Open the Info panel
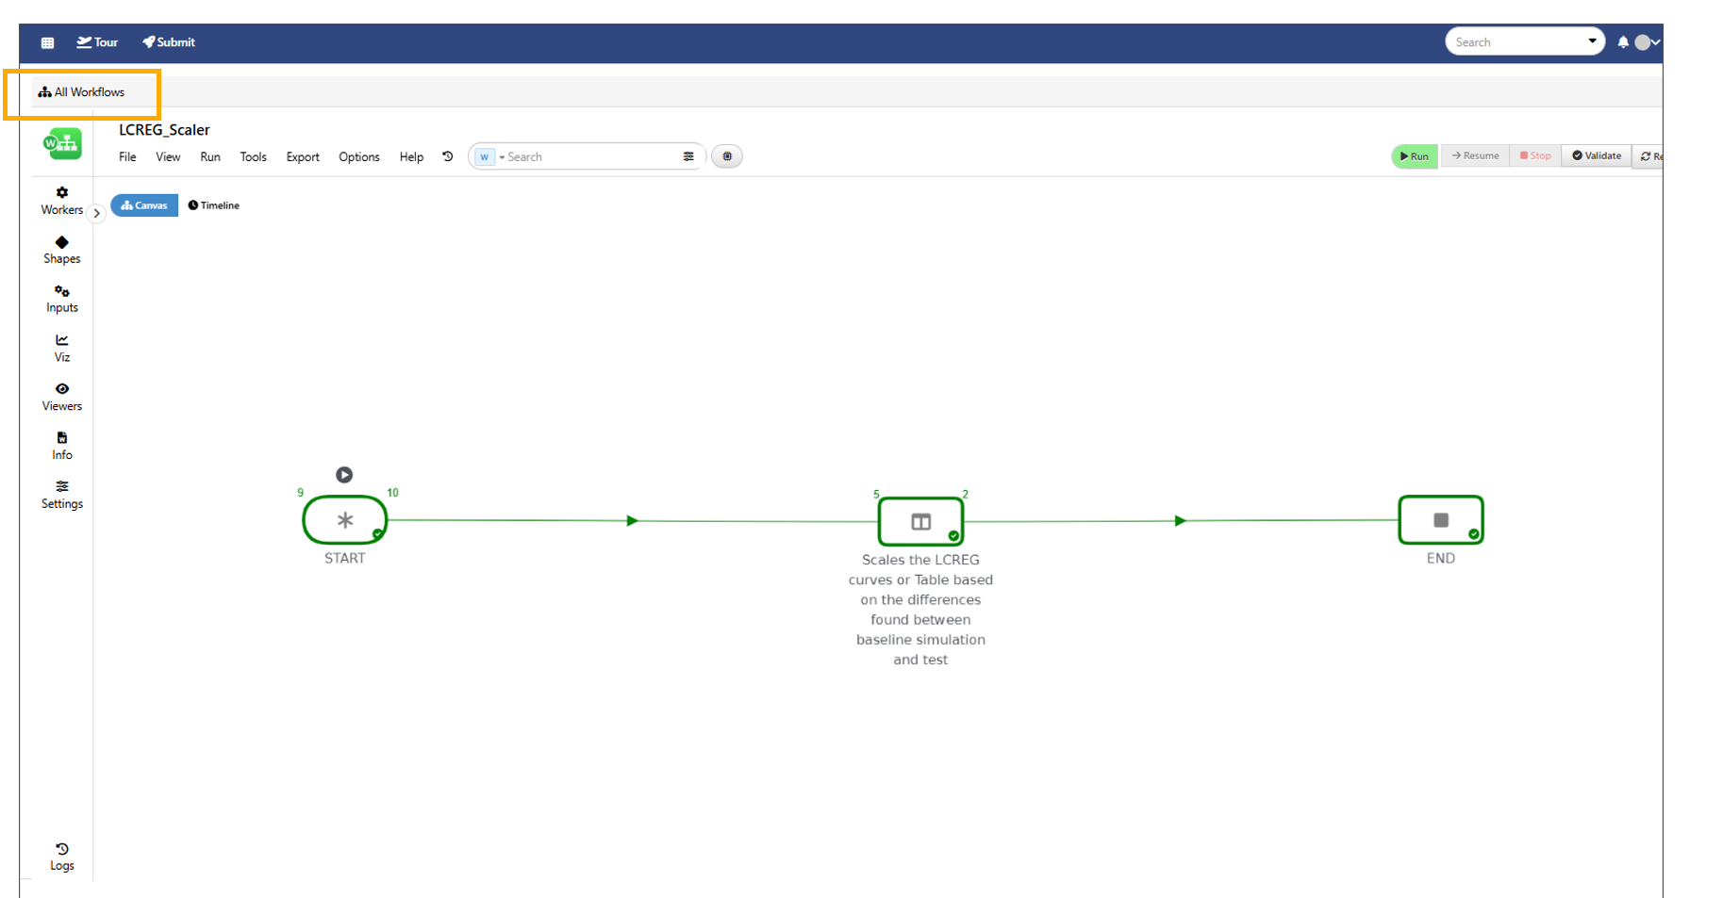This screenshot has width=1723, height=898. tap(61, 446)
